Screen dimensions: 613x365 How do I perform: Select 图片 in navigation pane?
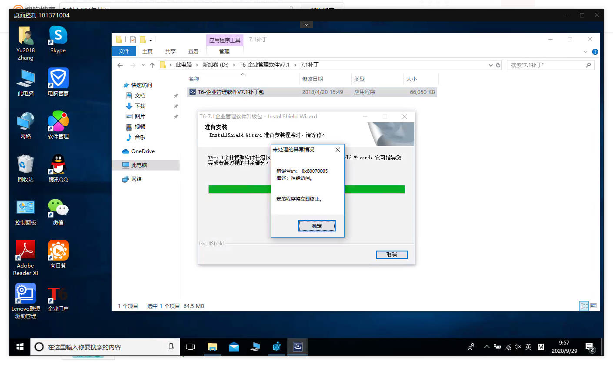(x=140, y=117)
